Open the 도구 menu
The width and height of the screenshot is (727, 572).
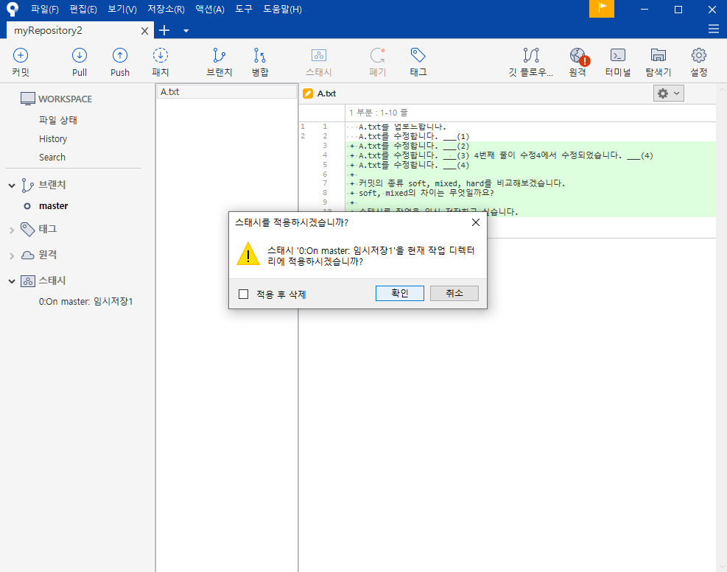coord(243,10)
